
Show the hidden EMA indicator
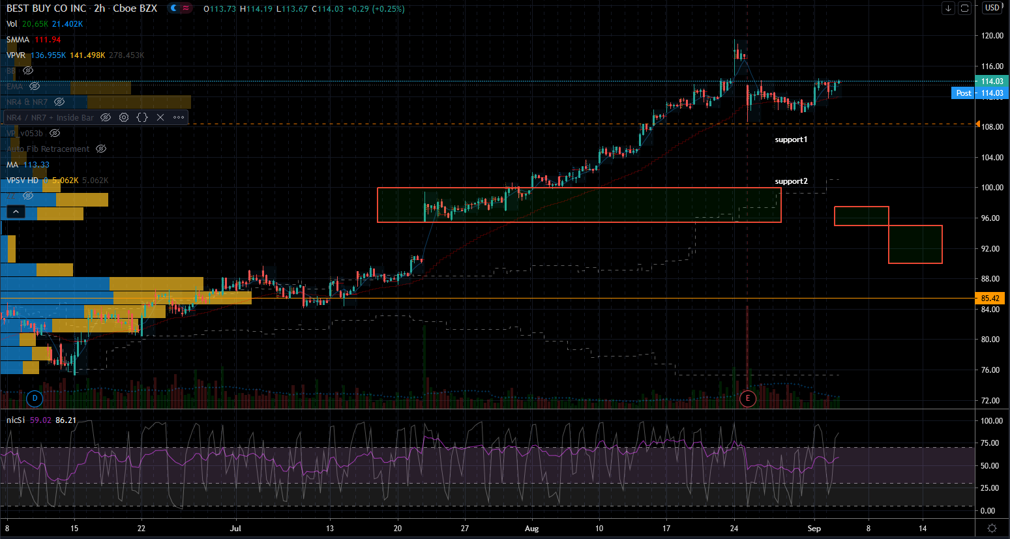(35, 86)
